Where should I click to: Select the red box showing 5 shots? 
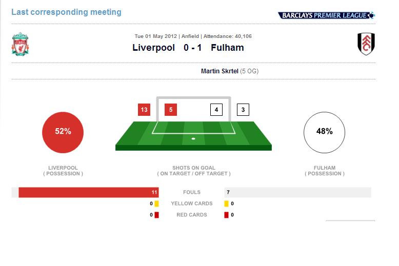171,110
